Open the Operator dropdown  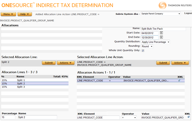[129, 117]
